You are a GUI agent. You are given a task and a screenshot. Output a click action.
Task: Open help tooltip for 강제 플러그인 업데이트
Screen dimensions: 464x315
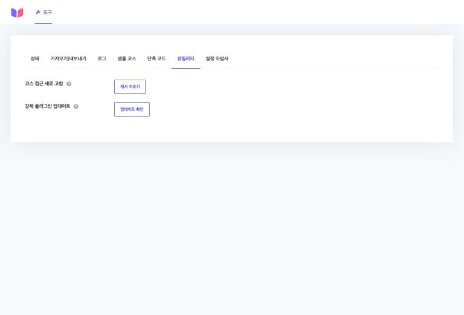coord(76,106)
